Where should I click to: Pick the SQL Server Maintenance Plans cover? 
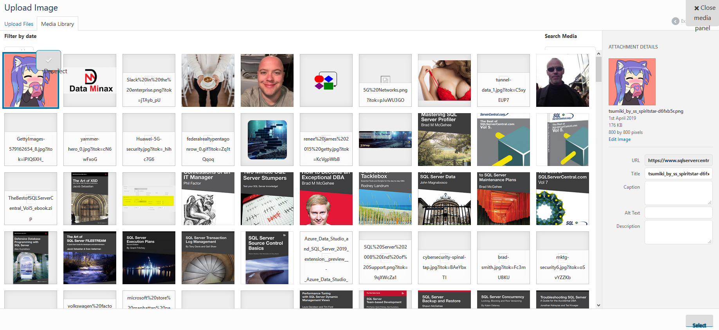[504, 199]
